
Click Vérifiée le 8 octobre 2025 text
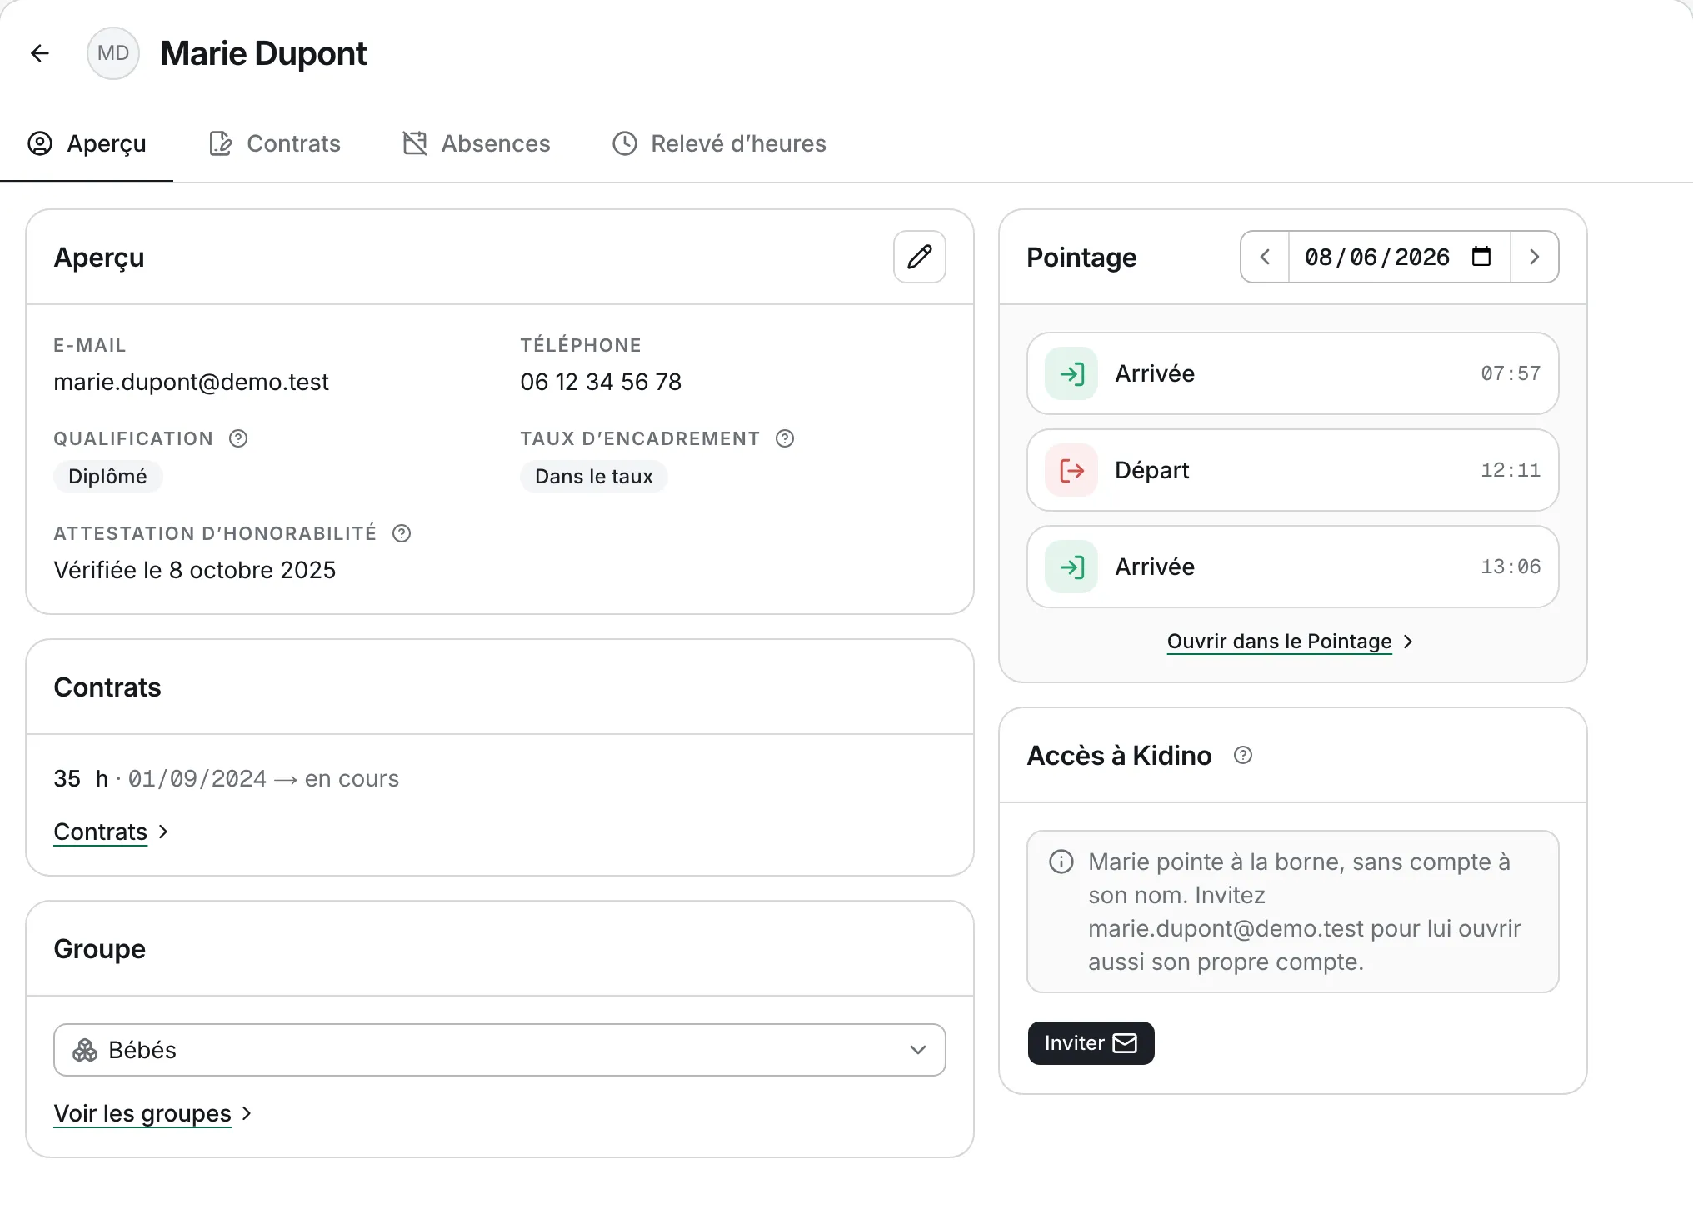pos(195,570)
